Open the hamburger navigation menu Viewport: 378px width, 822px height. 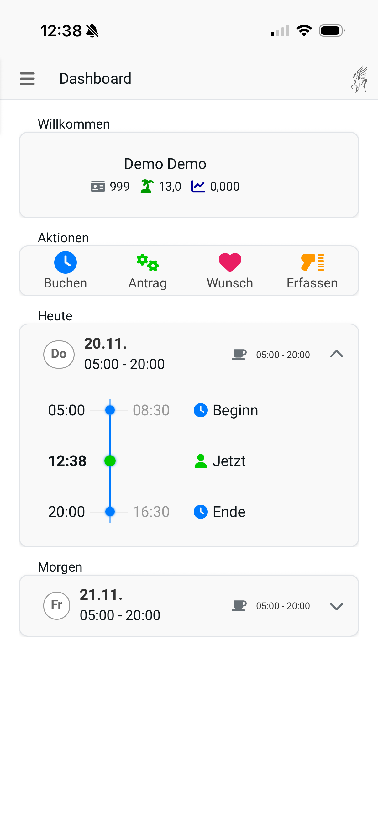tap(27, 78)
